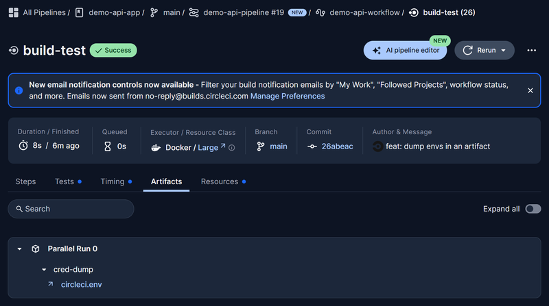
Task: Click the external link icon beside circleci.env
Action: coord(50,284)
